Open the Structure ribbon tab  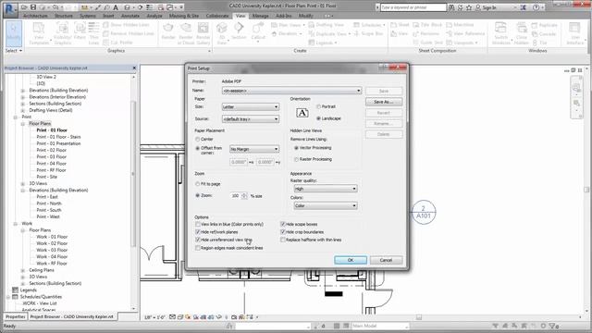pos(64,16)
